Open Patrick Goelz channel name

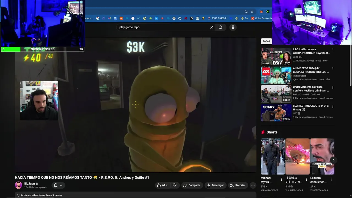[299, 76]
